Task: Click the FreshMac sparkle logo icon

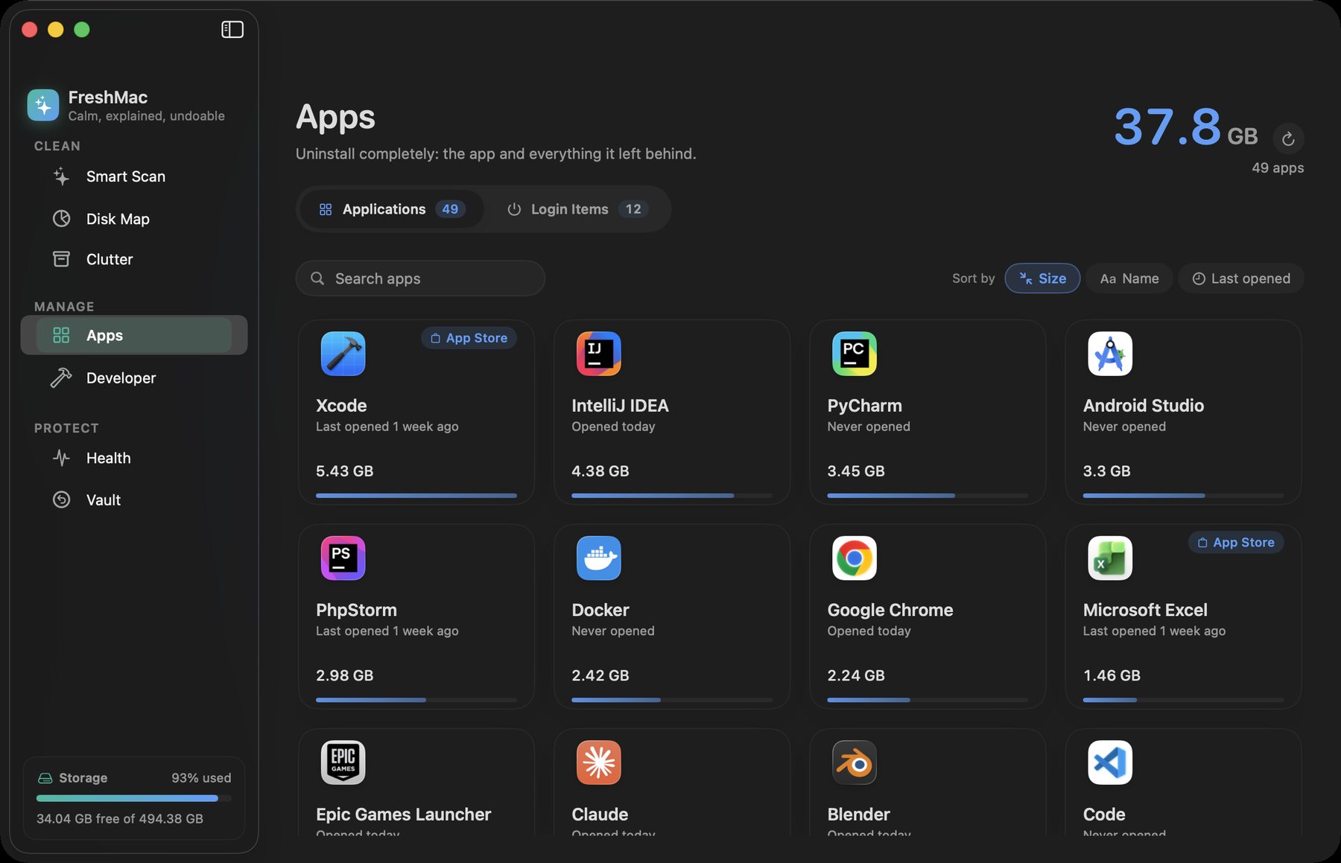Action: tap(43, 105)
